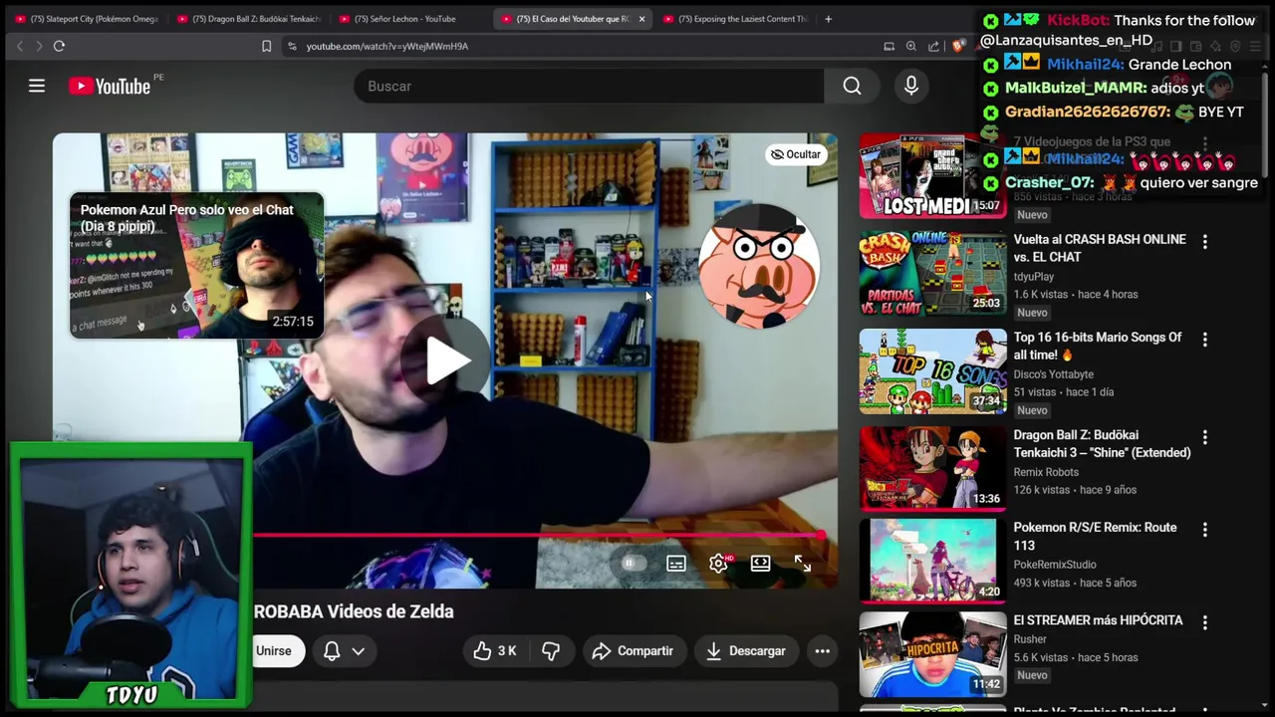Viewport: 1275px width, 717px height.
Task: Switch to Slateport City browser tab
Action: tap(86, 19)
